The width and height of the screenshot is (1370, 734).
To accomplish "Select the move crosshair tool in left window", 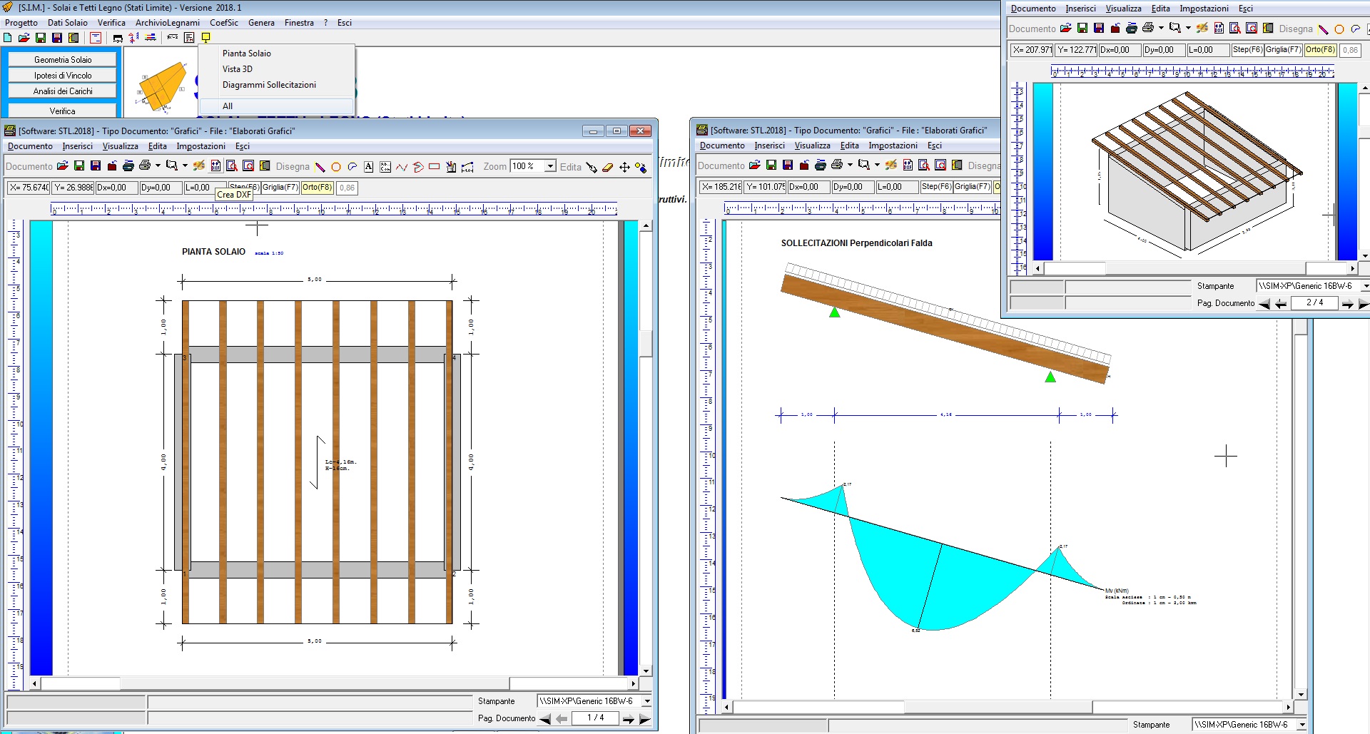I will [x=624, y=167].
